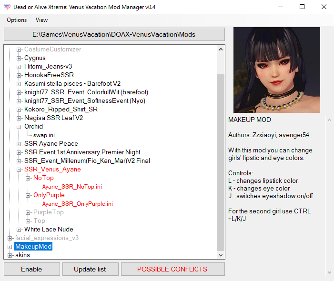This screenshot has width=334, height=281.
Task: Select the OnlyPurple folder
Action: click(49, 195)
